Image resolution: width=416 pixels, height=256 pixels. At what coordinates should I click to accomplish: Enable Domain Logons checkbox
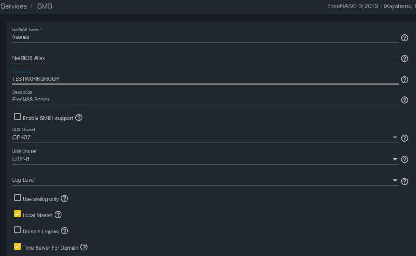pyautogui.click(x=18, y=230)
